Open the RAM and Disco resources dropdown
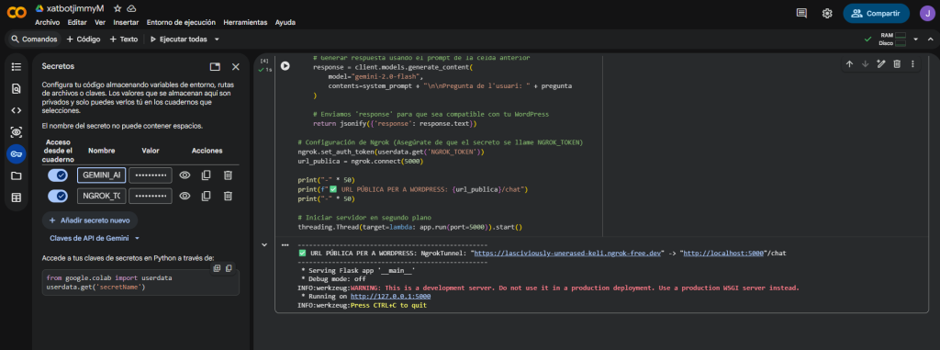The height and width of the screenshot is (350, 940). click(x=915, y=39)
